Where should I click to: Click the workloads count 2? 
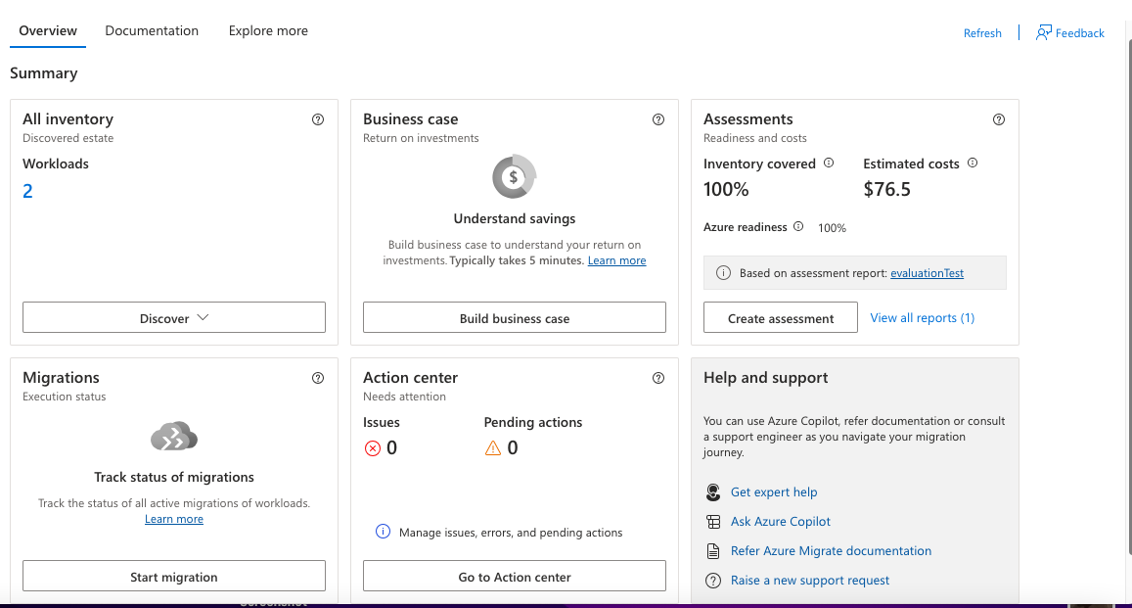(x=27, y=191)
